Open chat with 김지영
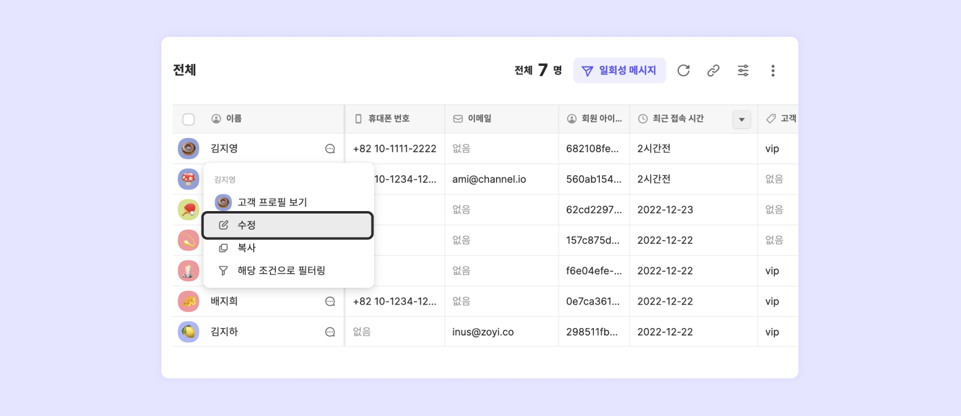The width and height of the screenshot is (961, 416). point(330,148)
